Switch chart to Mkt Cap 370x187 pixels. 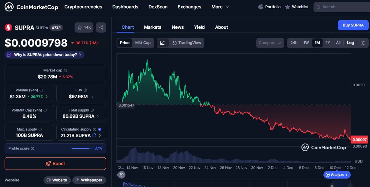(143, 43)
